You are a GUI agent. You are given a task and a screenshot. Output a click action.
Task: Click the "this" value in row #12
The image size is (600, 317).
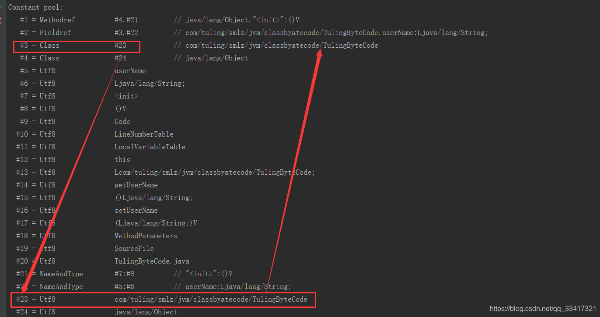(x=122, y=160)
